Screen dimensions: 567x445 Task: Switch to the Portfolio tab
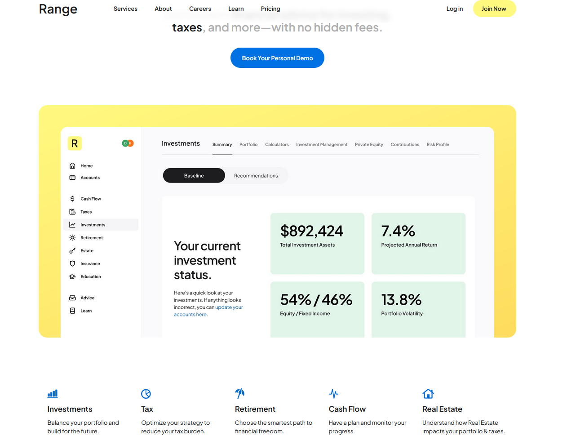[248, 145]
